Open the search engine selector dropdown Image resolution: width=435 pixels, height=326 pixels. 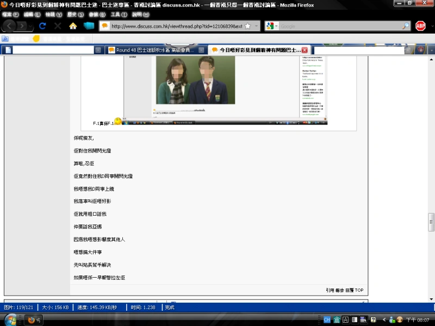tap(271, 26)
